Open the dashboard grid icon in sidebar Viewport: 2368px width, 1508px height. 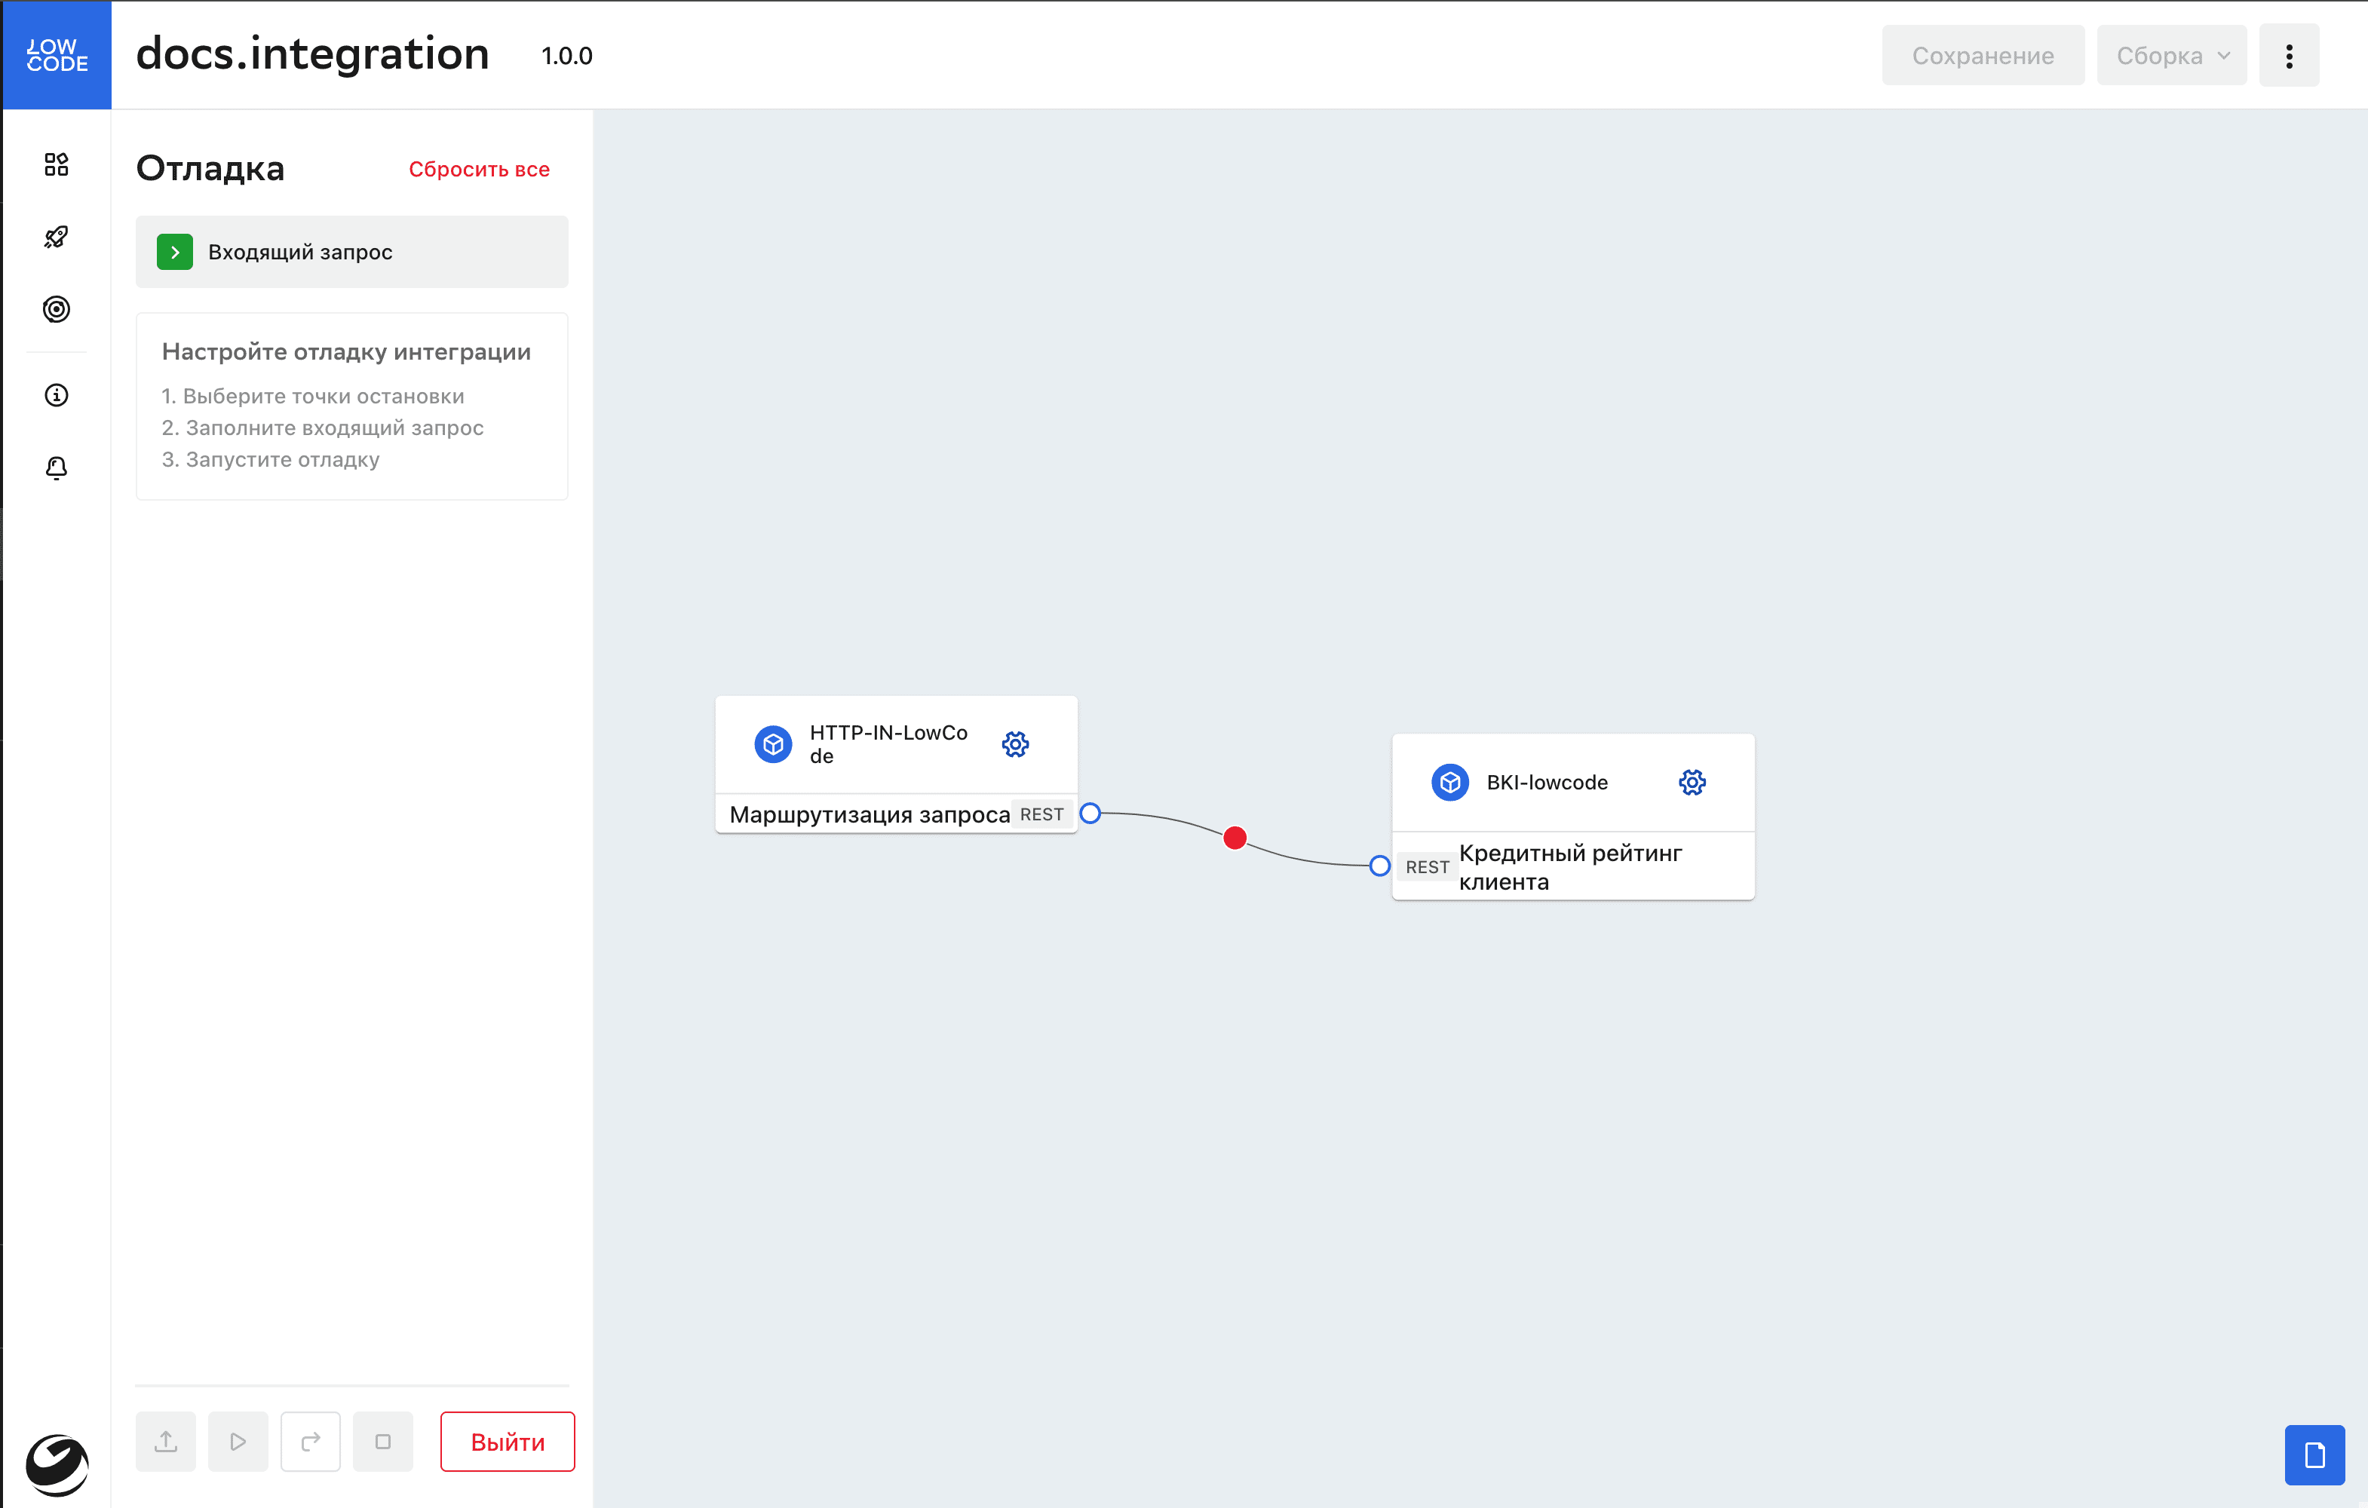tap(56, 164)
